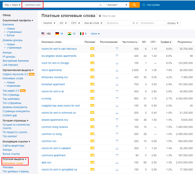195x174 pixels.
Task: Open the Искать dropdown
Action: click(173, 23)
